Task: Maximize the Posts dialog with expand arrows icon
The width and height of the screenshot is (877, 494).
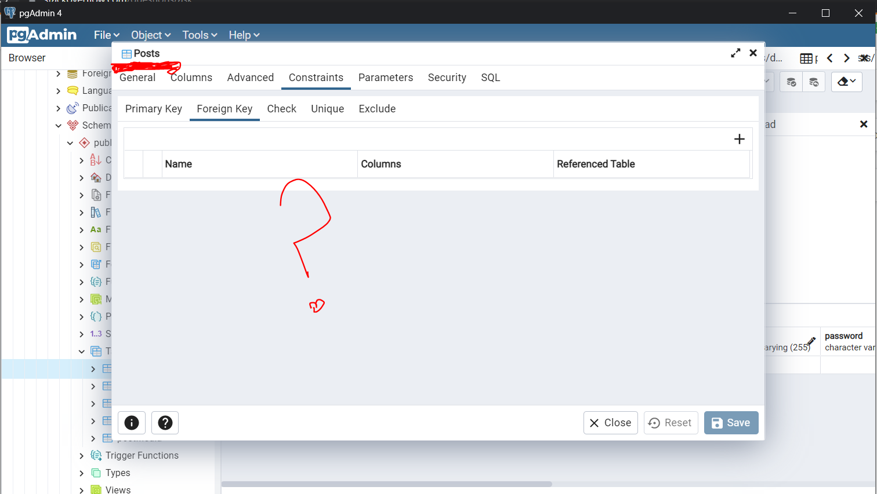Action: pos(735,53)
